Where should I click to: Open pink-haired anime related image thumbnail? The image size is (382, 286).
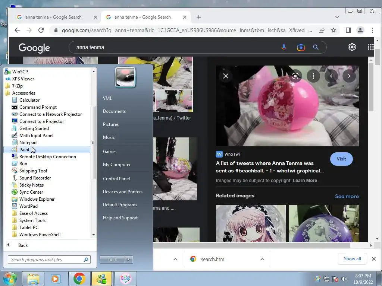tap(251, 223)
